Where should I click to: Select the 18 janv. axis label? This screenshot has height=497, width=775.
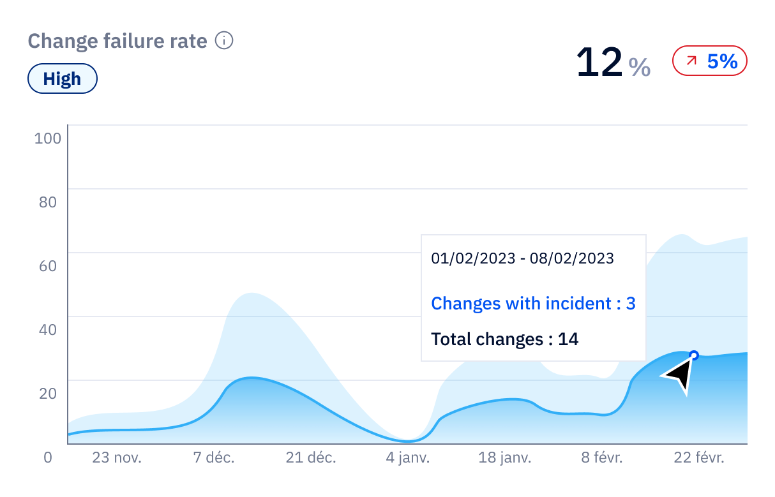click(505, 457)
